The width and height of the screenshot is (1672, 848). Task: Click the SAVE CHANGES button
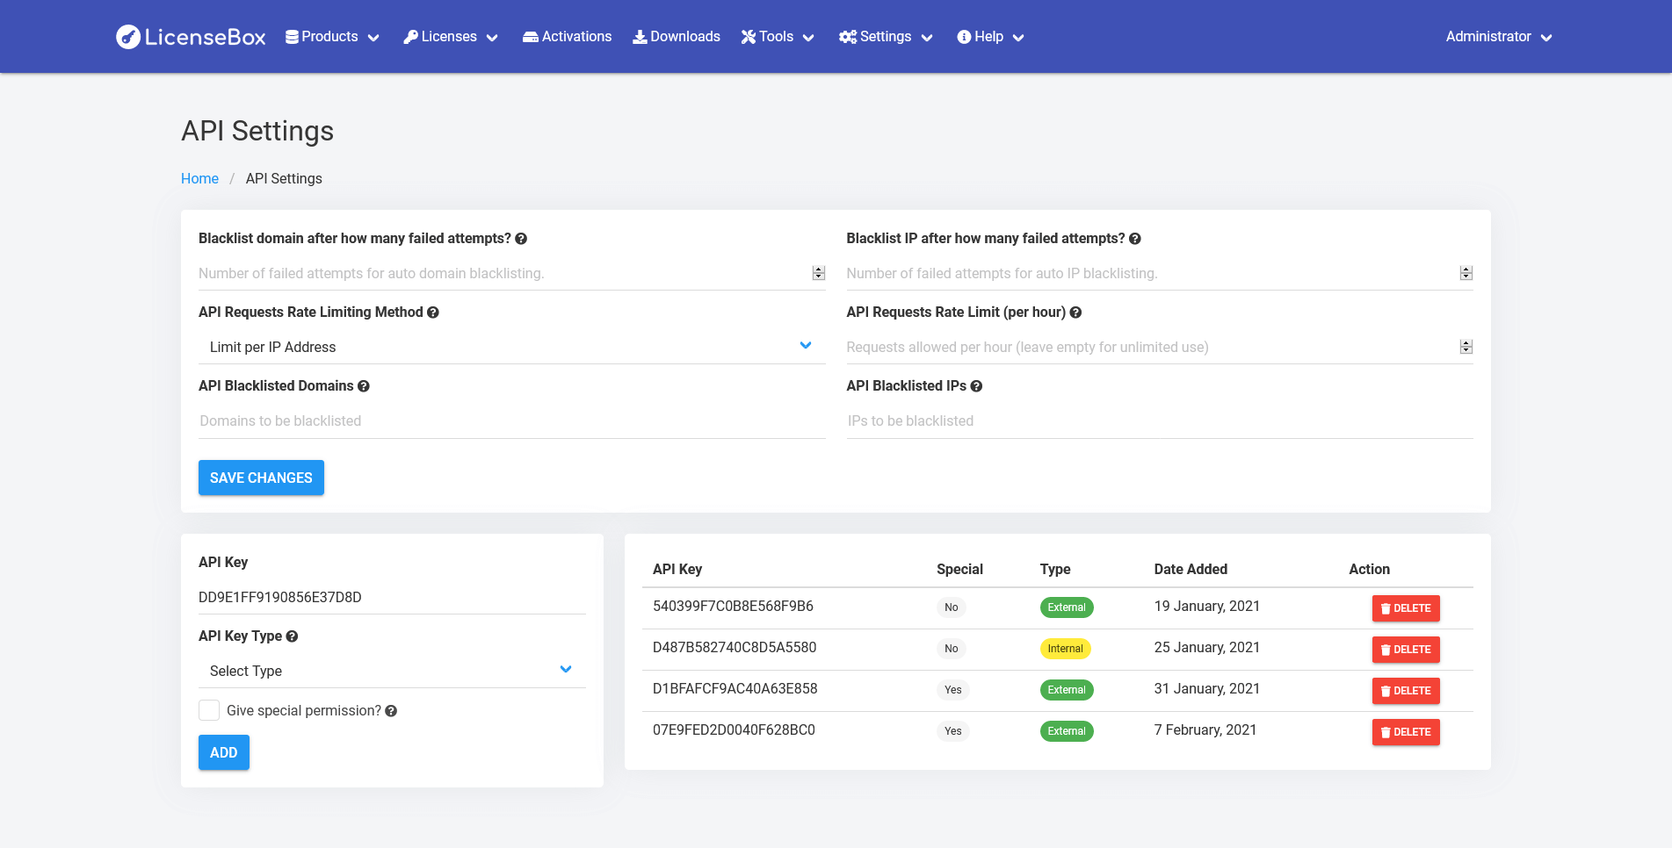pyautogui.click(x=261, y=478)
